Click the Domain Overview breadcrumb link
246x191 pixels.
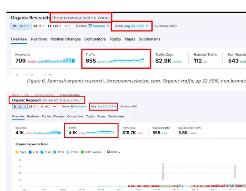pos(45,95)
